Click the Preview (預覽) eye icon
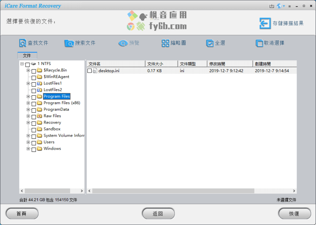 [123, 43]
